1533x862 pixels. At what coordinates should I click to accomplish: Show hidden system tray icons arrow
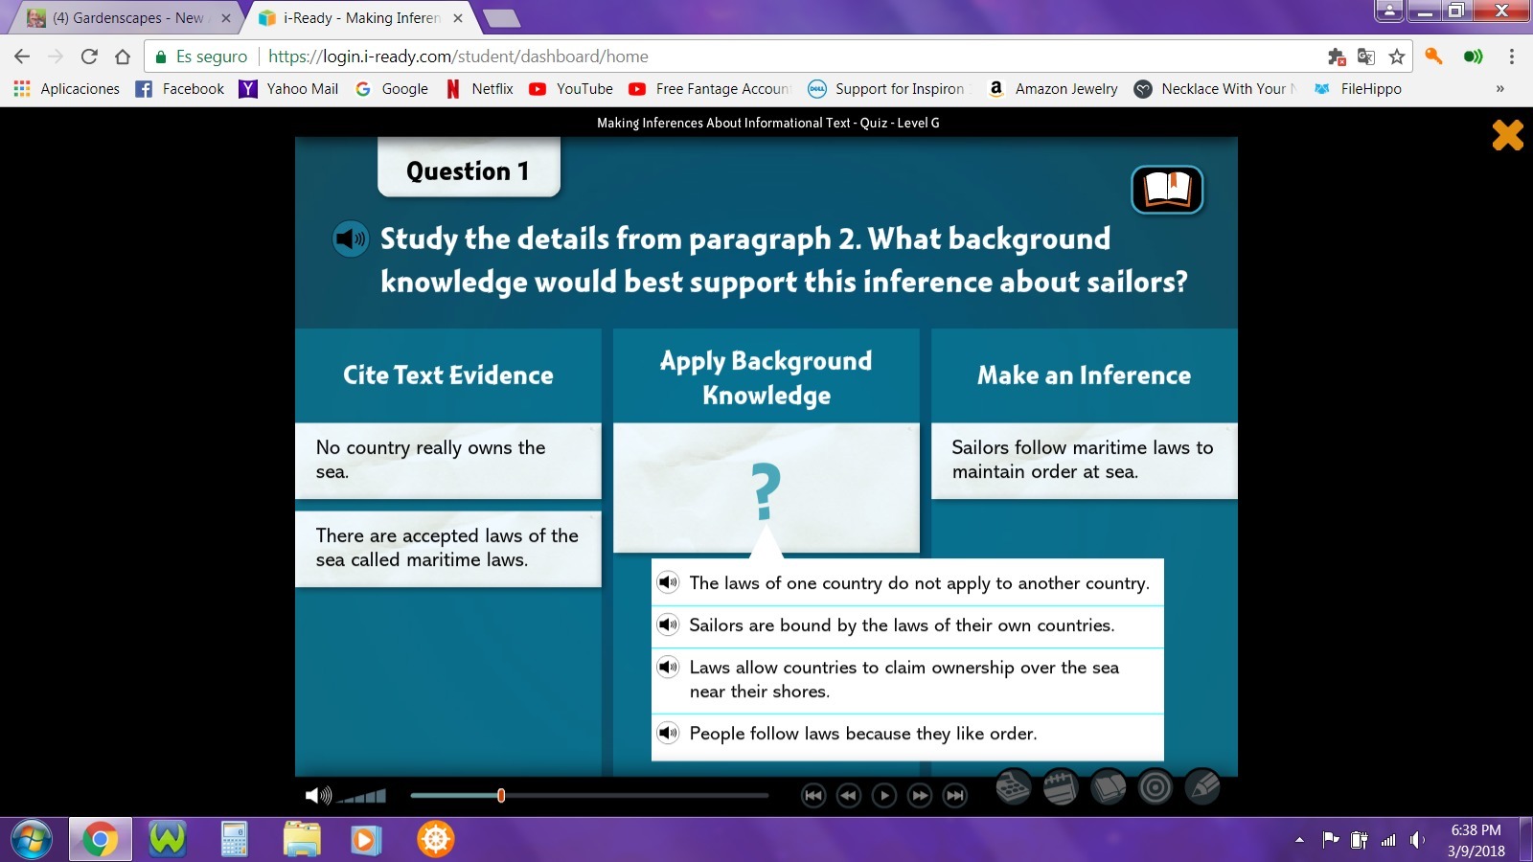[1299, 840]
